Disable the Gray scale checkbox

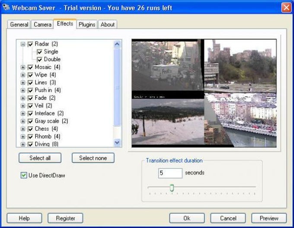click(x=30, y=121)
